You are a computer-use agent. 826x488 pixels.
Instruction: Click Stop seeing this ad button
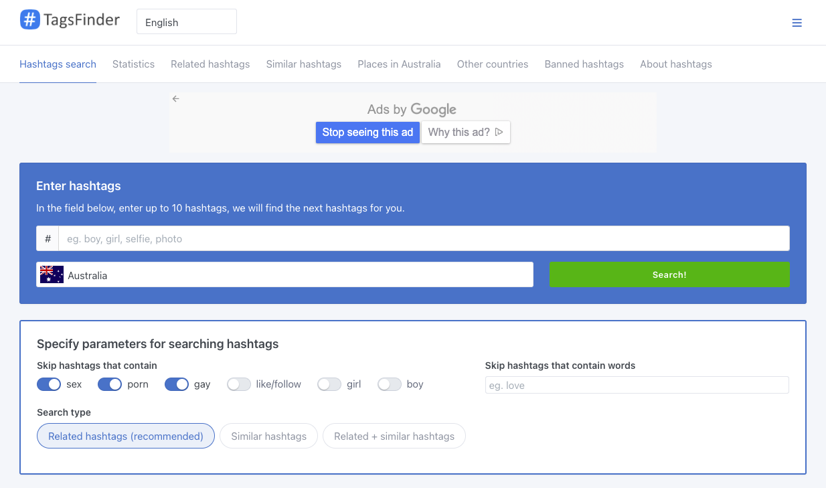[367, 132]
